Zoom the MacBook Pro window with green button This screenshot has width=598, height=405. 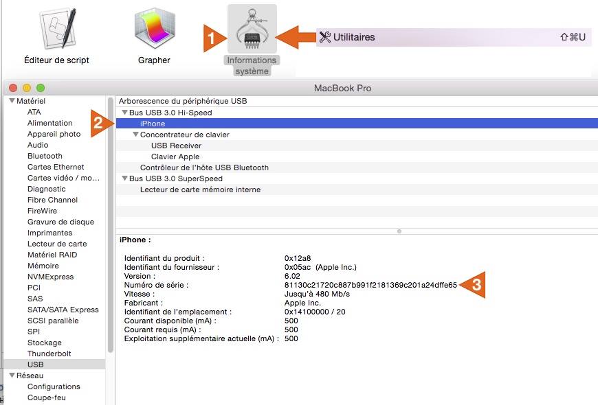tap(41, 88)
